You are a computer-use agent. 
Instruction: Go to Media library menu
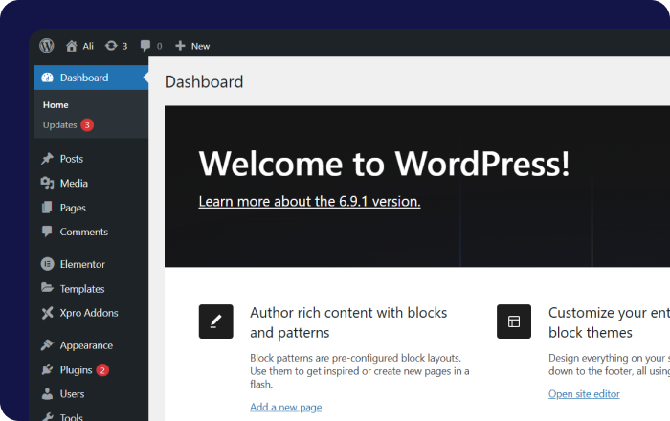[74, 184]
